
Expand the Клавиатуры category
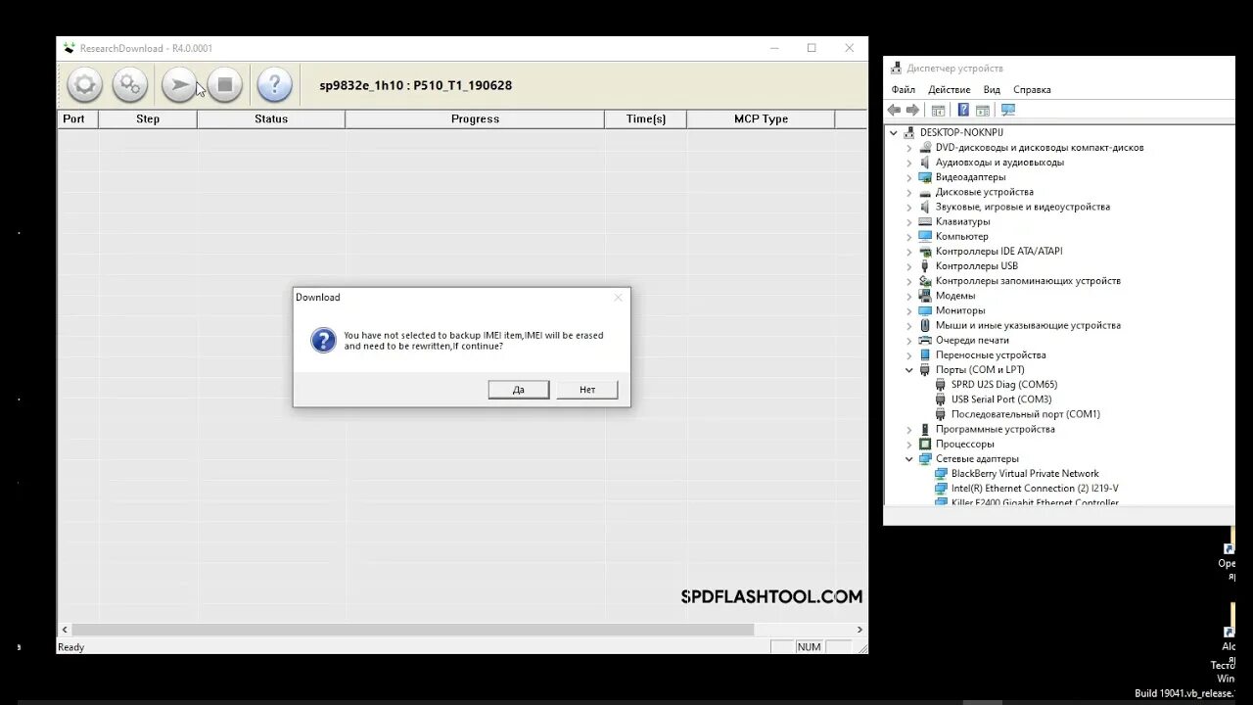click(908, 221)
